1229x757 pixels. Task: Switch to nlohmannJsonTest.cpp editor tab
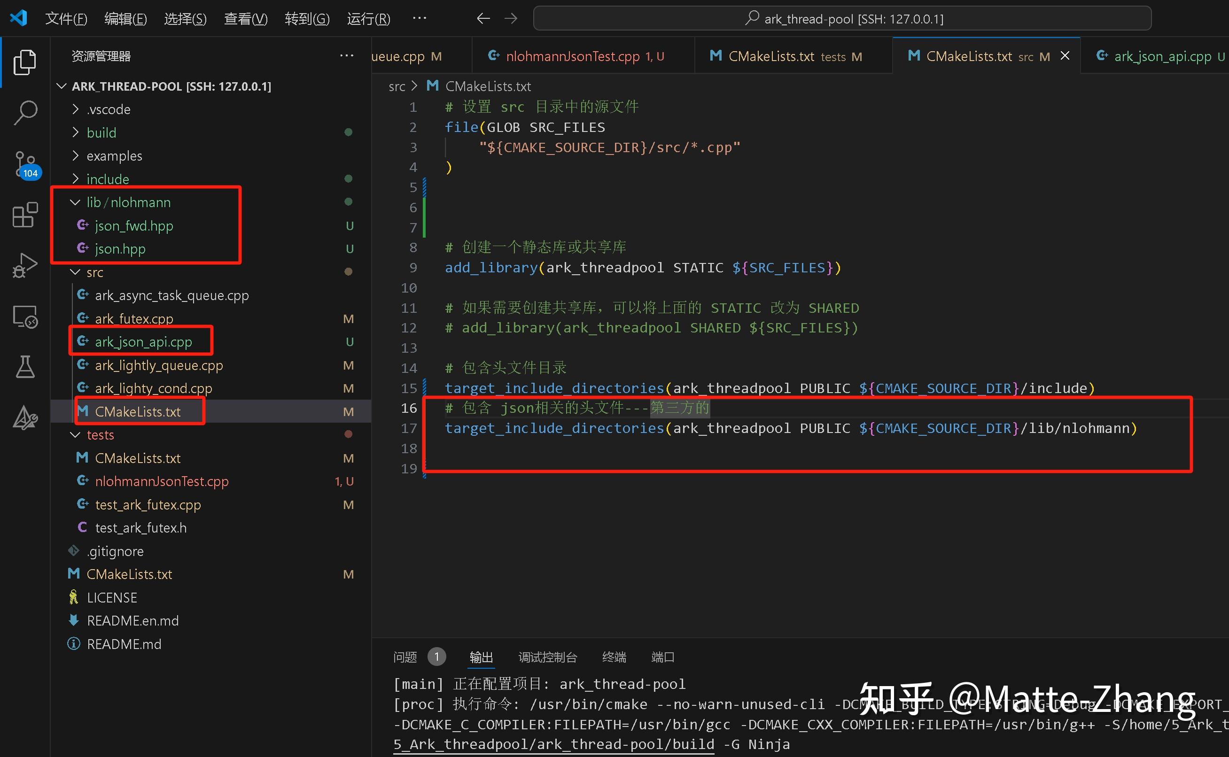(x=572, y=56)
